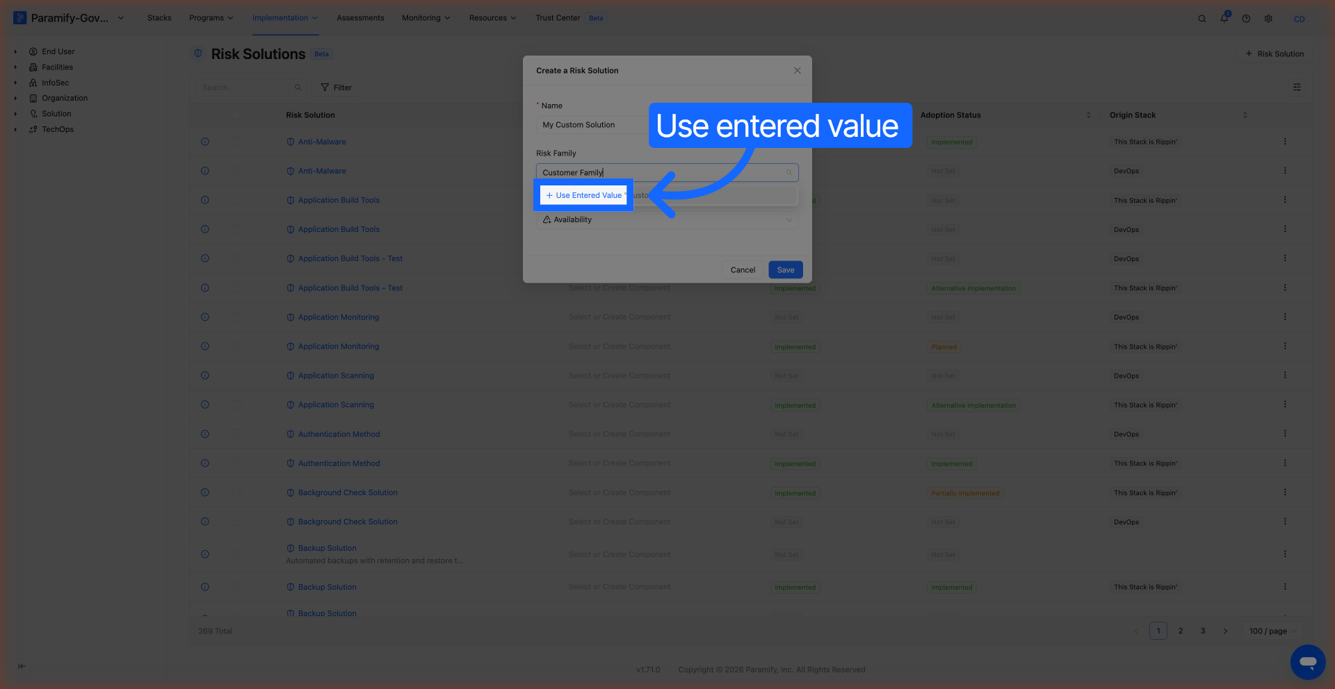Image resolution: width=1335 pixels, height=689 pixels.
Task: Expand the workspace switcher chevron
Action: (x=121, y=18)
